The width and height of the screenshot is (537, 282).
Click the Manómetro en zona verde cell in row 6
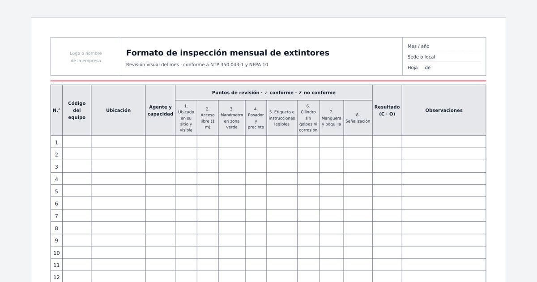232,203
